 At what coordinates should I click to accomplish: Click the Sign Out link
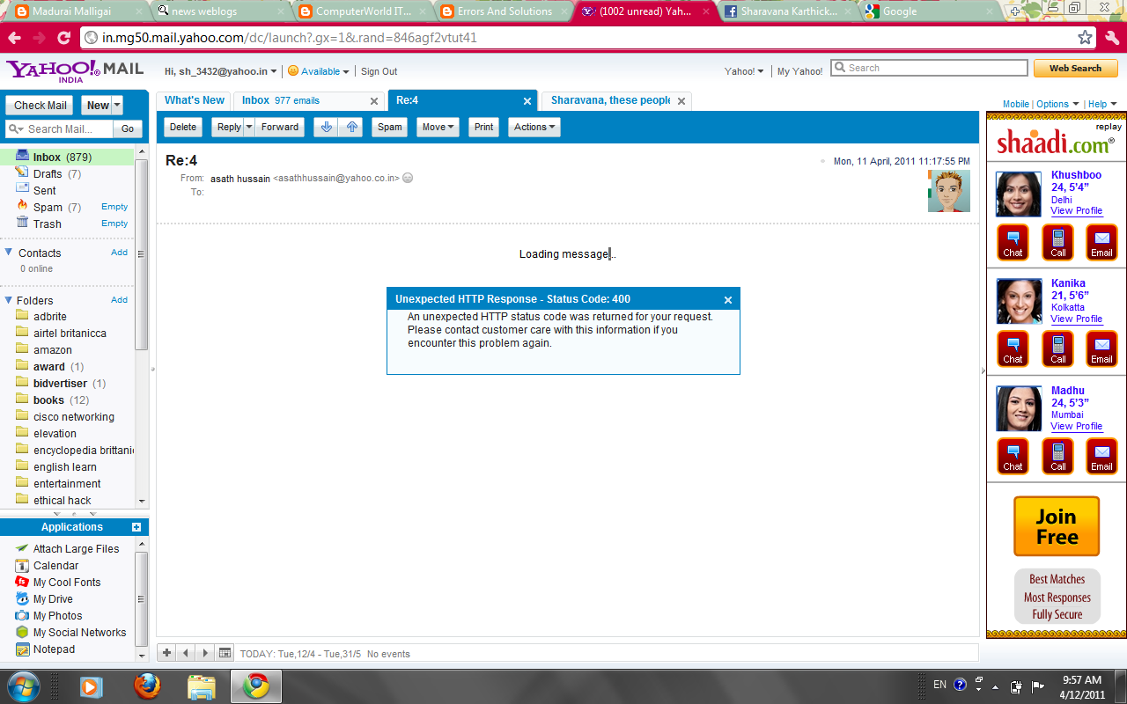coord(379,72)
